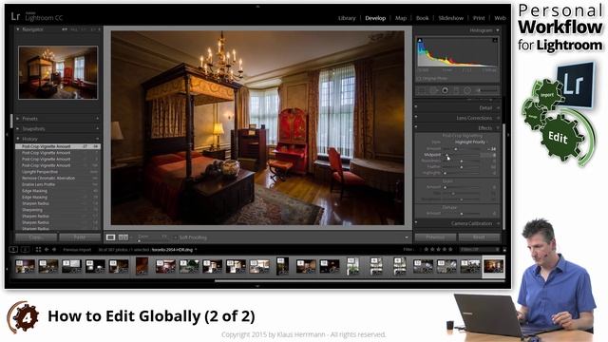
Task: Click the Paste settings button
Action: pyautogui.click(x=80, y=237)
